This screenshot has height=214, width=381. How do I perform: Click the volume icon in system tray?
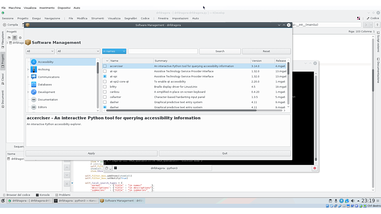click(x=353, y=201)
